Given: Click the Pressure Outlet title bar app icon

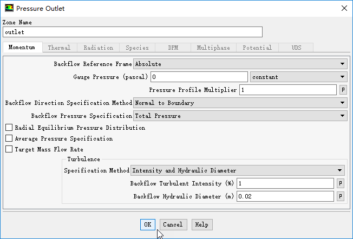Looking at the screenshot, I should [x=9, y=8].
